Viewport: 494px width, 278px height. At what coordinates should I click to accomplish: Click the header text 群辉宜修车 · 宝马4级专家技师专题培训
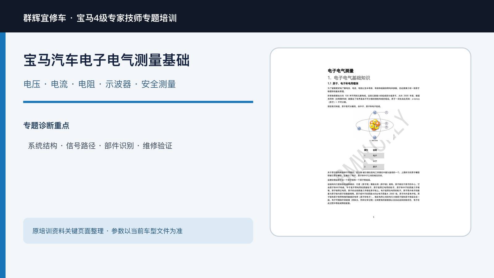click(x=100, y=18)
